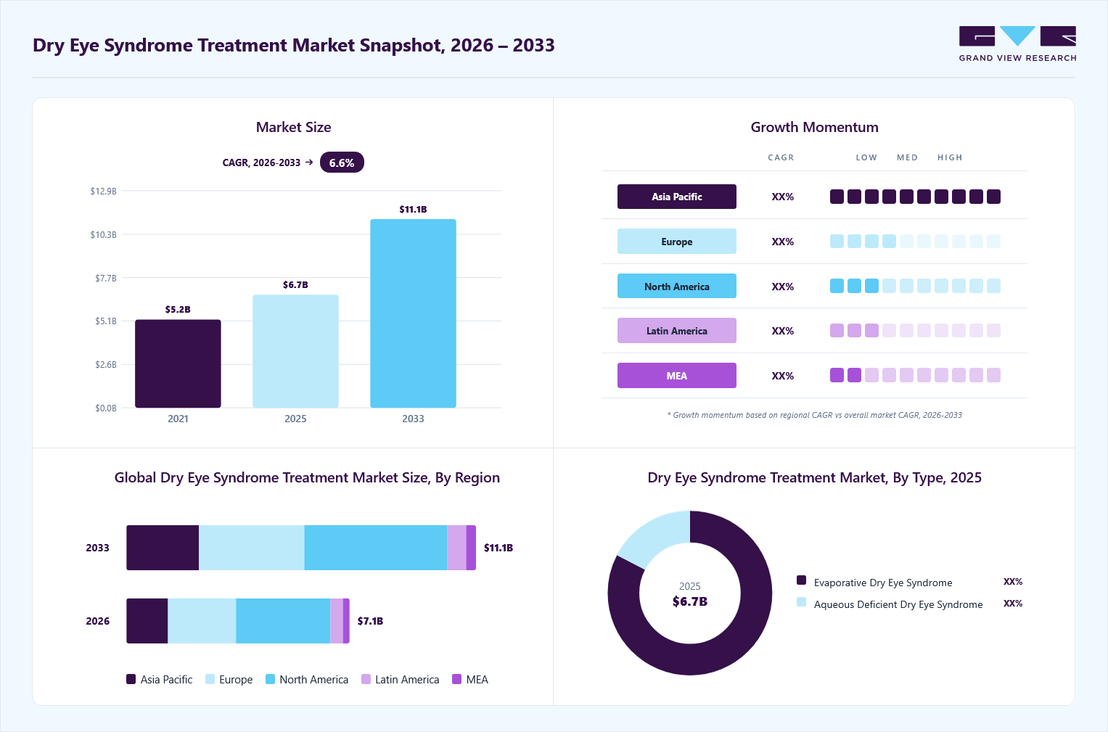
Task: Click North America XX% CAGR value
Action: (x=782, y=287)
